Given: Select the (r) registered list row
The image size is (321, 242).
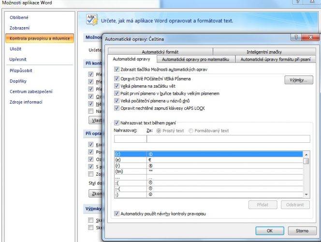Looking at the screenshot, I should point(209,166).
